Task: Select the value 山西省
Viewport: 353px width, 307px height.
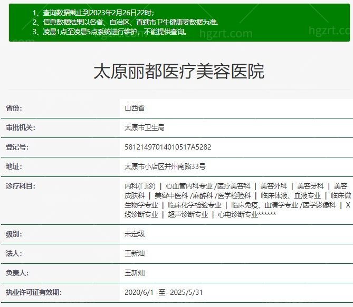Action: 135,108
